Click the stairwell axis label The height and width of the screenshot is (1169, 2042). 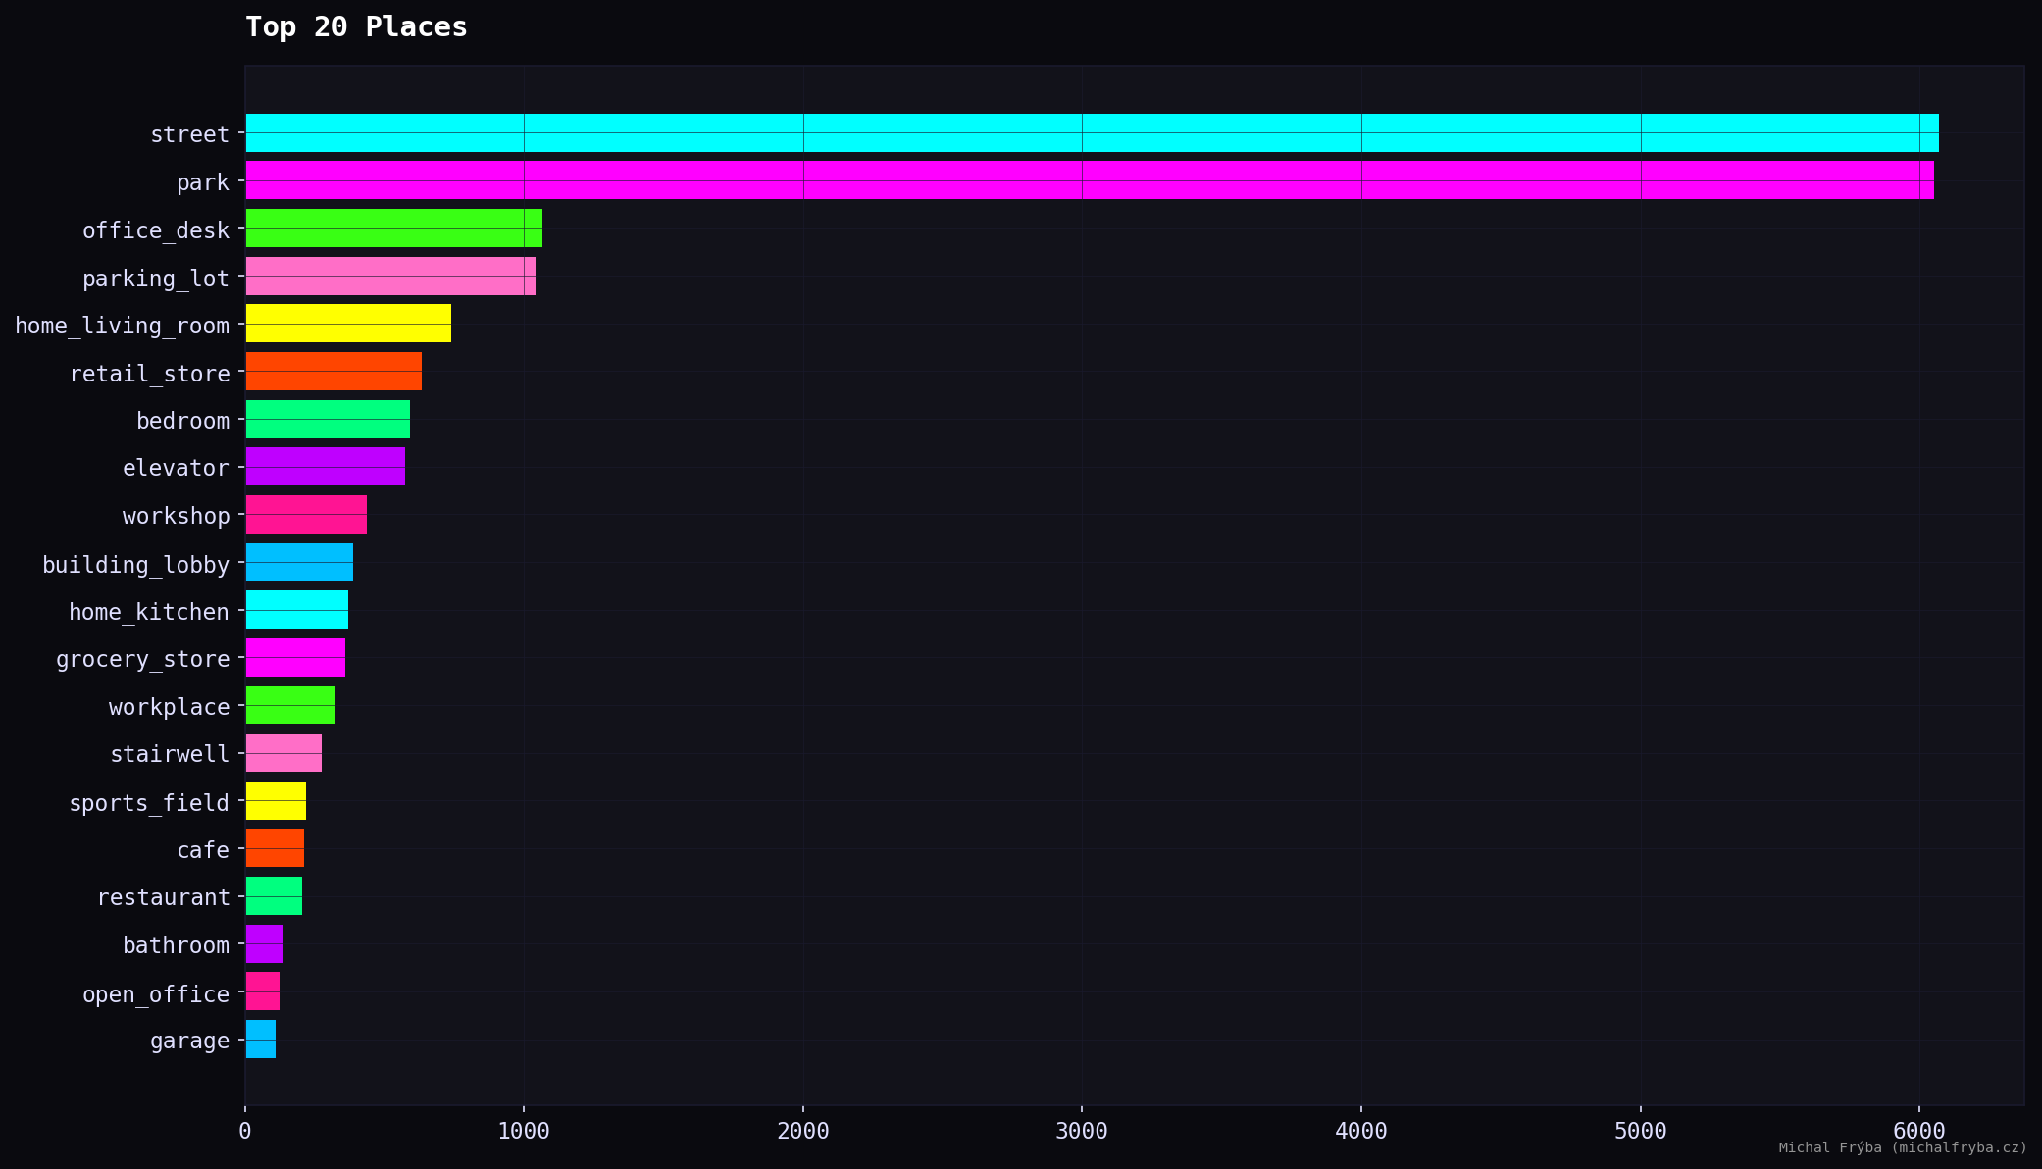[x=170, y=754]
